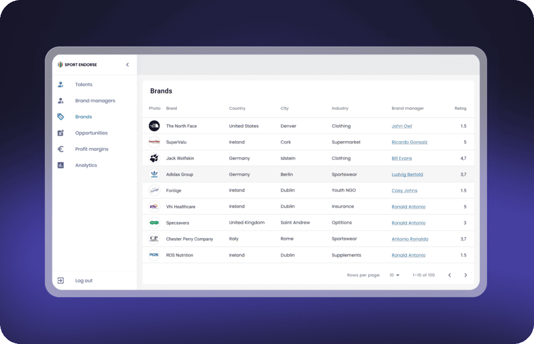Click the Sport Endorse logo
This screenshot has height=344, width=534.
click(x=77, y=65)
